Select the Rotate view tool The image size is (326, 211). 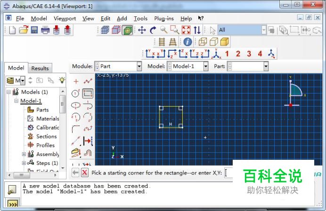153,30
